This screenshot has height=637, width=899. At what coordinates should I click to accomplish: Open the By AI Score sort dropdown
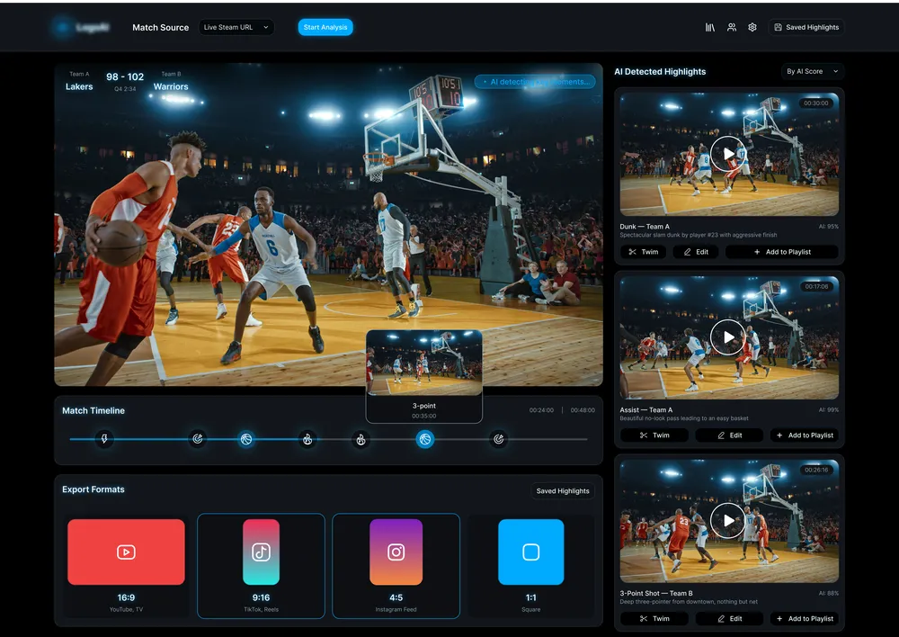(812, 71)
